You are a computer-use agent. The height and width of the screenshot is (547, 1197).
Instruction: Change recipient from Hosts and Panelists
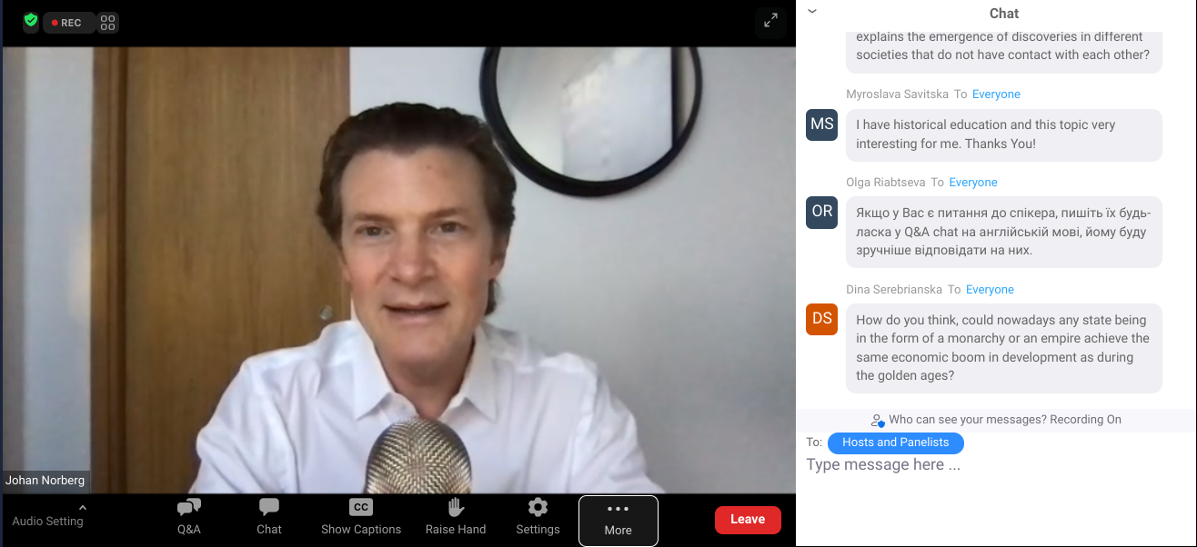click(895, 443)
